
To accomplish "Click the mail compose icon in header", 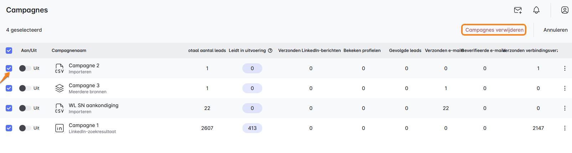I will [518, 10].
